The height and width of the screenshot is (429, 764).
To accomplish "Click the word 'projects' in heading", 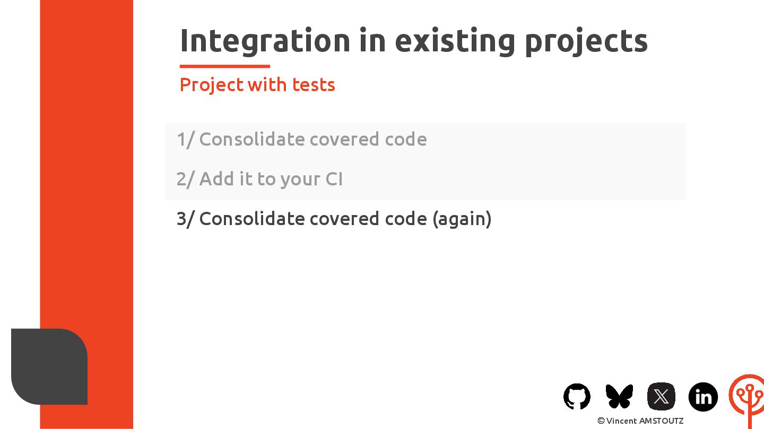I will click(x=586, y=42).
